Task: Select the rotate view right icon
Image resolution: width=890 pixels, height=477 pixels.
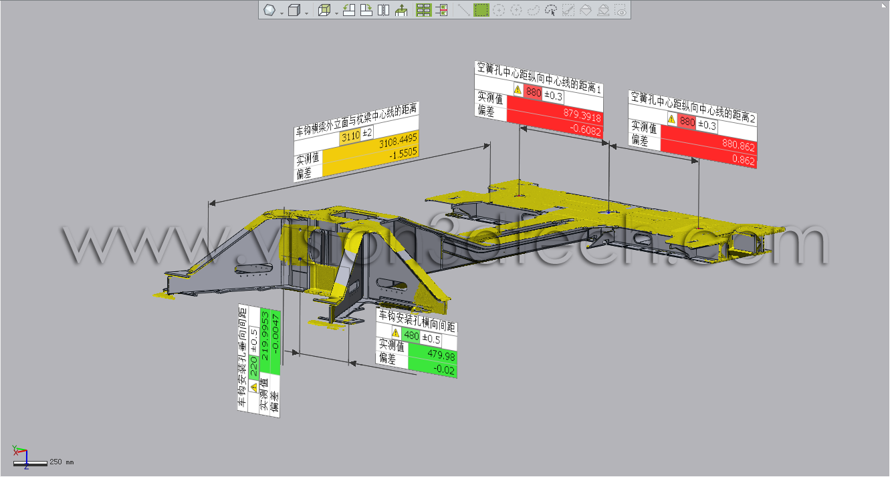Action: (x=365, y=11)
